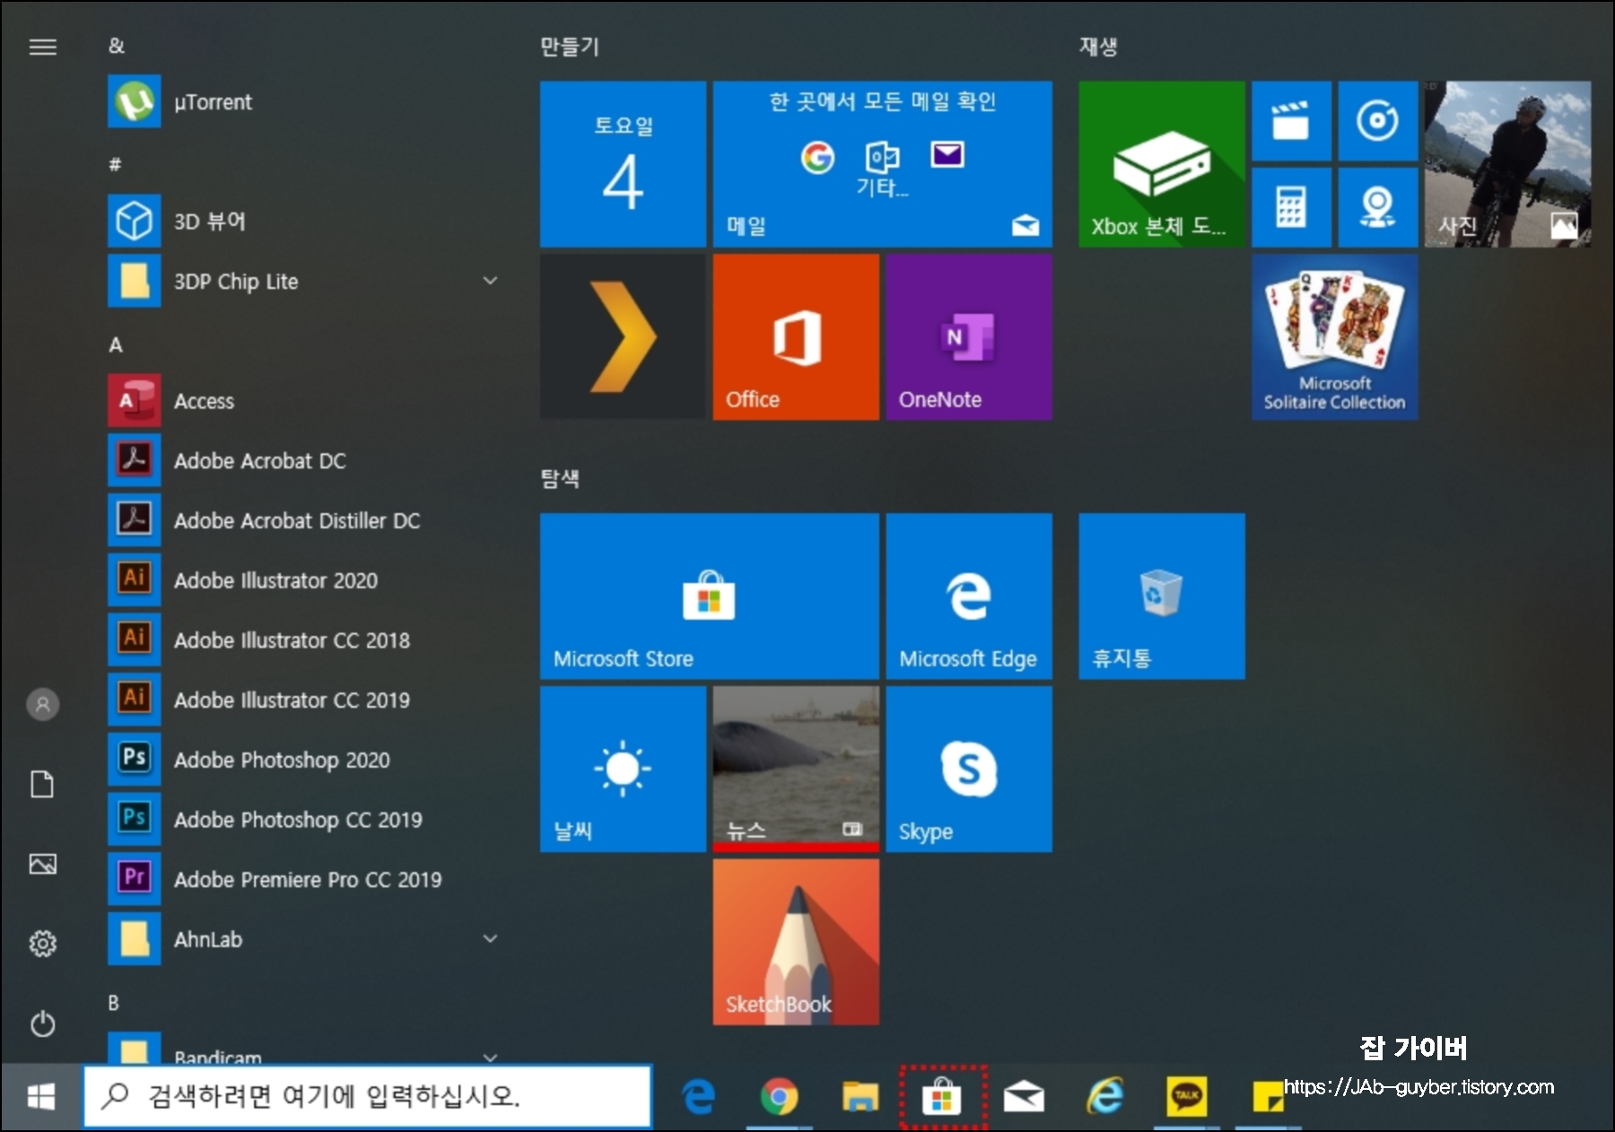This screenshot has width=1615, height=1132.
Task: Open the SketchBook tile
Action: 796,942
